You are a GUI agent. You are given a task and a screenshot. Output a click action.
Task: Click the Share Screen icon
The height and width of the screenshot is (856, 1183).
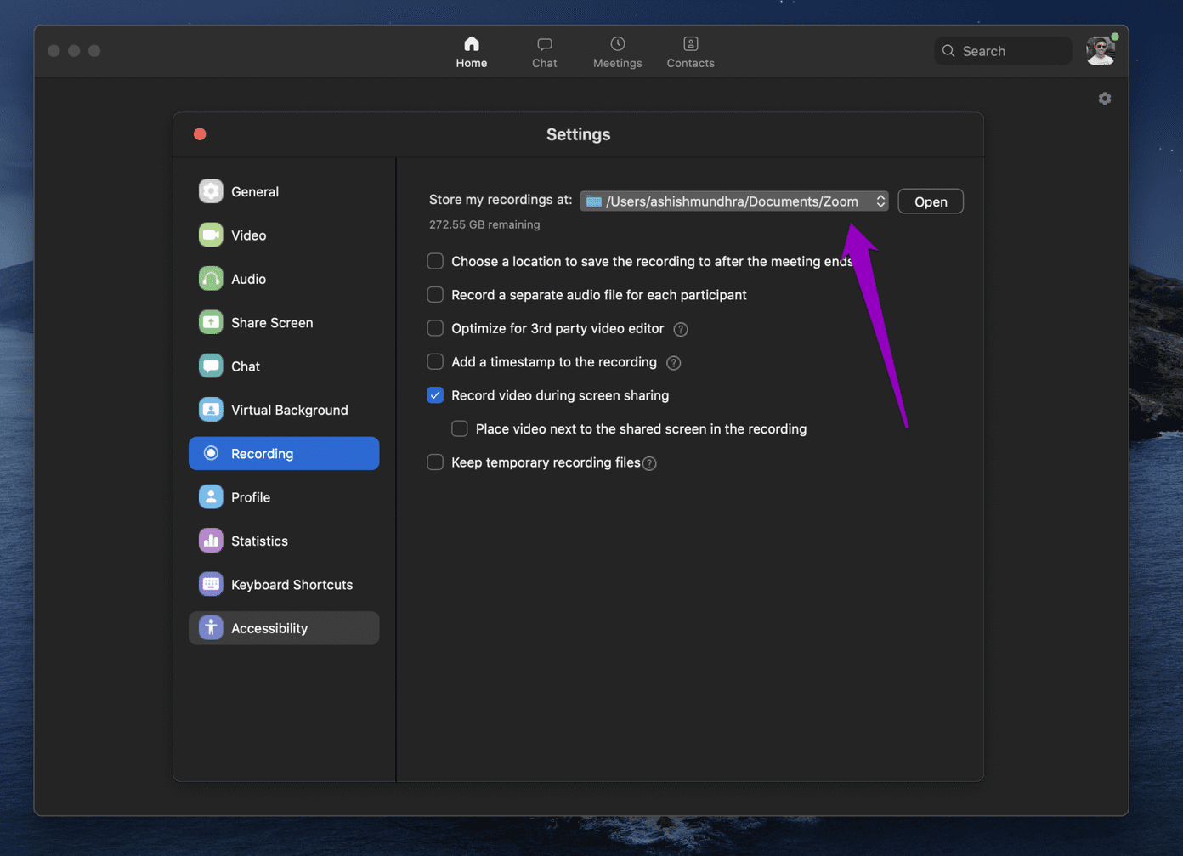[211, 322]
